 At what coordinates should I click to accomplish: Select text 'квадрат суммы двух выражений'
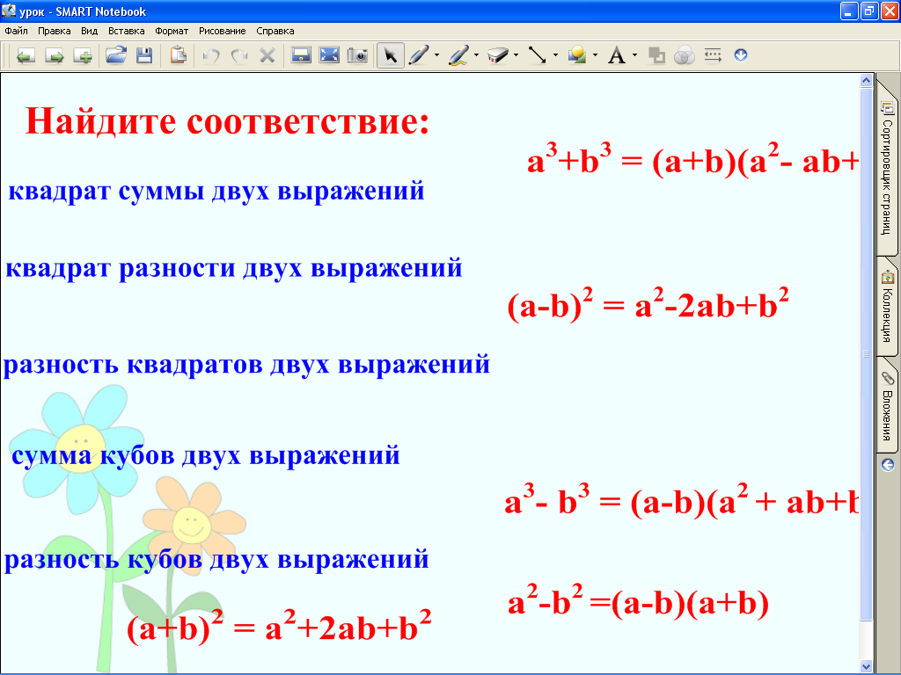pyautogui.click(x=216, y=191)
